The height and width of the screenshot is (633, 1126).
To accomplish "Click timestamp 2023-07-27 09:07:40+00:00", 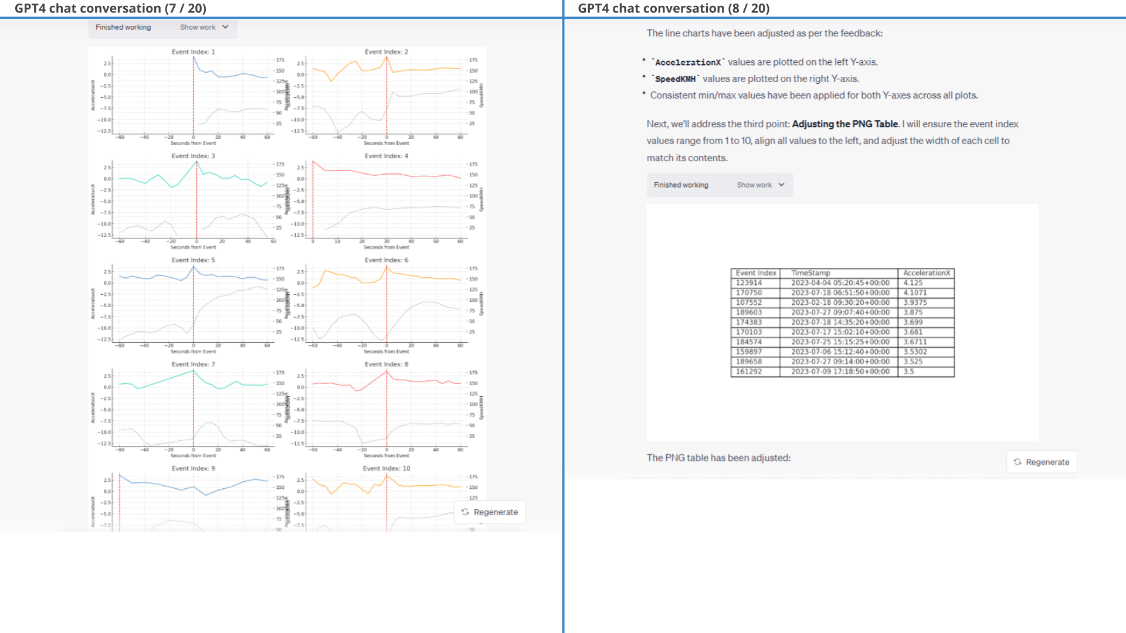I will tap(839, 312).
